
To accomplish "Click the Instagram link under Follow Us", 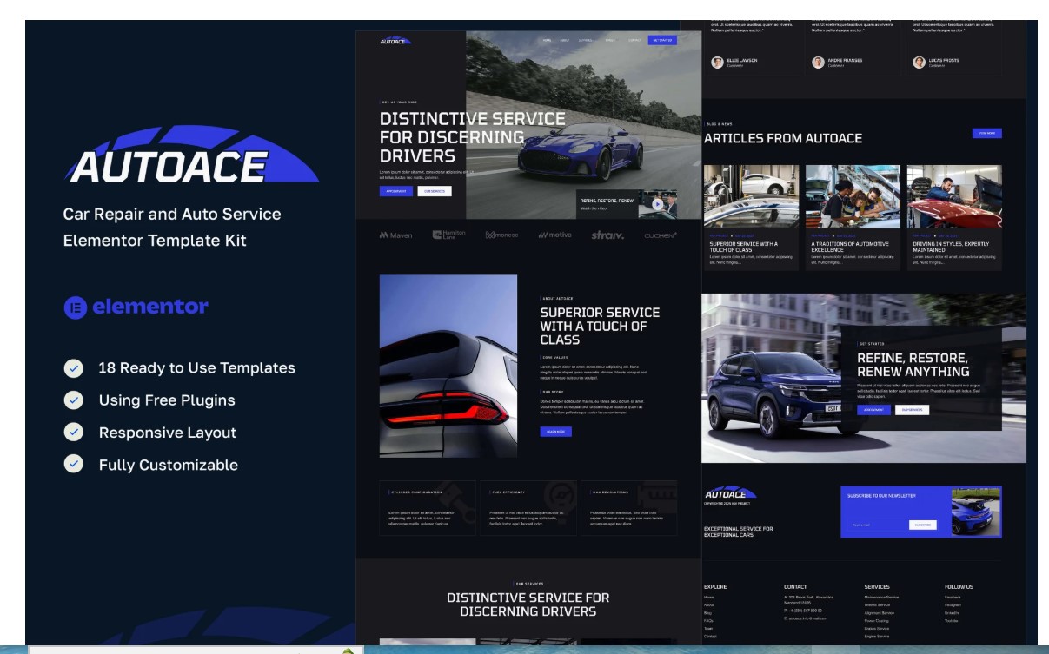I will pos(953,605).
